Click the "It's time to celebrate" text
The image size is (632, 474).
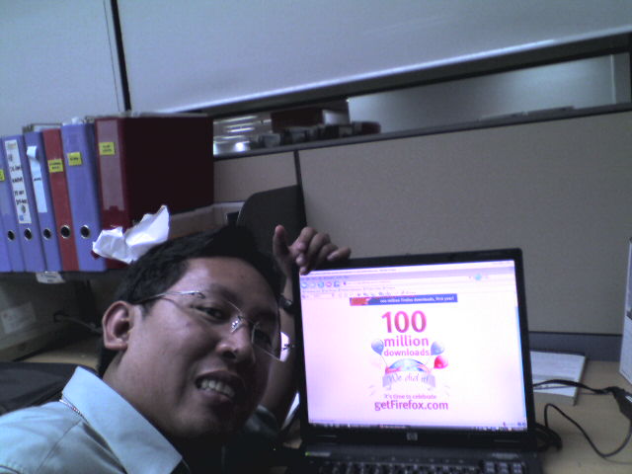(x=409, y=394)
